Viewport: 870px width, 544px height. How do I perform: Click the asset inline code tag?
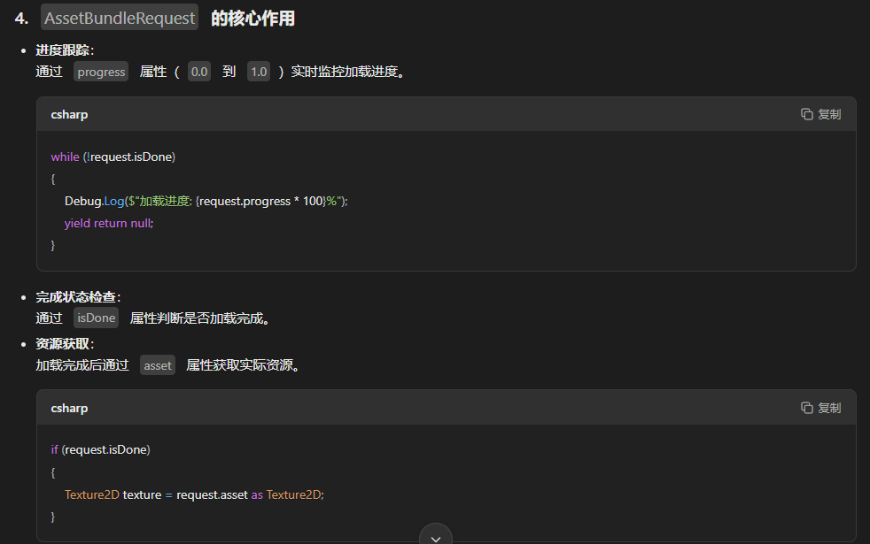click(x=158, y=365)
